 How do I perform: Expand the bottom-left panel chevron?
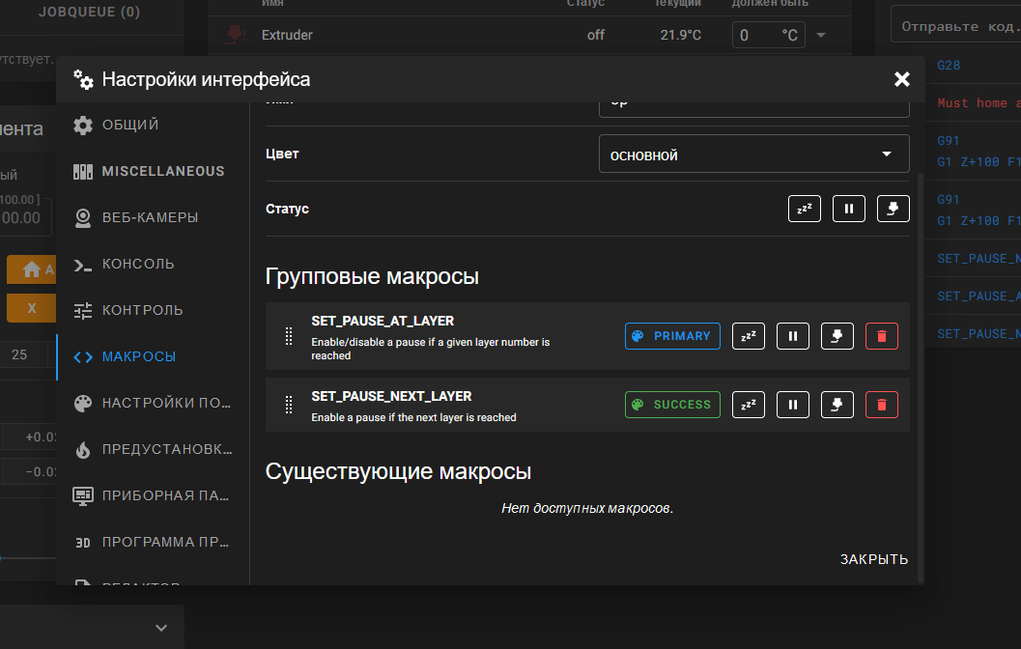tap(161, 628)
